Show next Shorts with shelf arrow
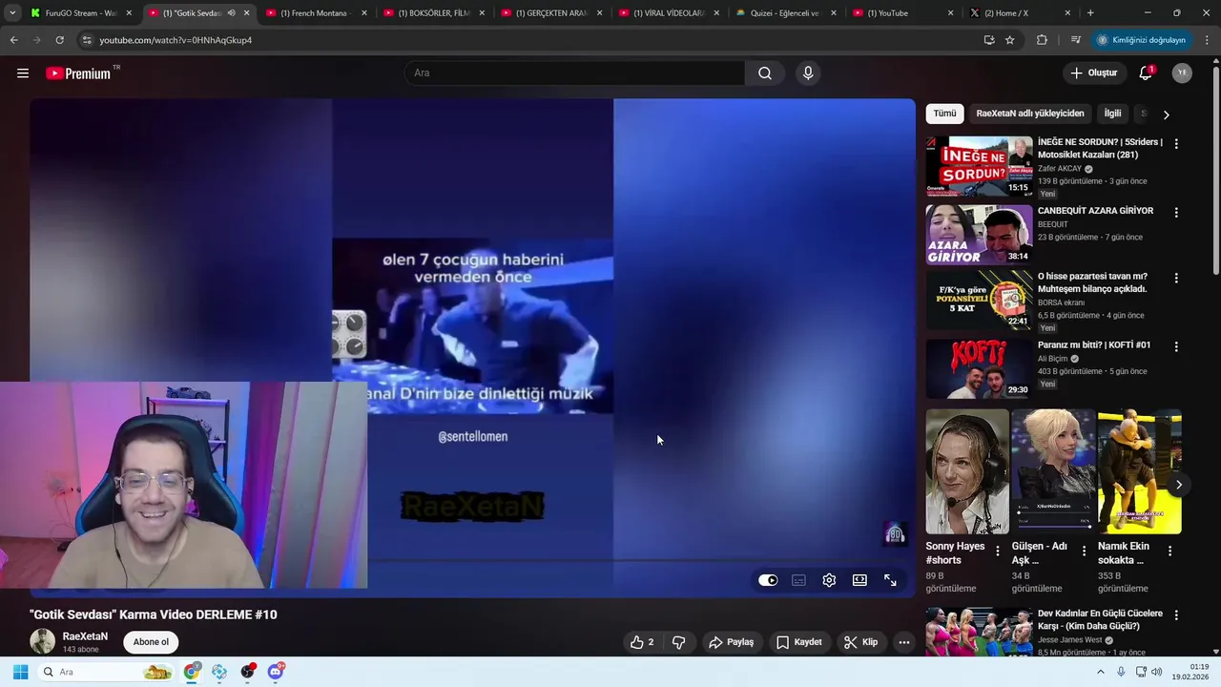The image size is (1221, 687). (x=1179, y=485)
